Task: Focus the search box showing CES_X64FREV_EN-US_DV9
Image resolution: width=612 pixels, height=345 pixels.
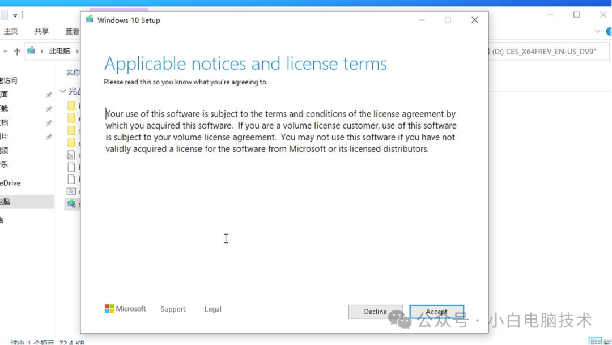Action: pos(549,52)
